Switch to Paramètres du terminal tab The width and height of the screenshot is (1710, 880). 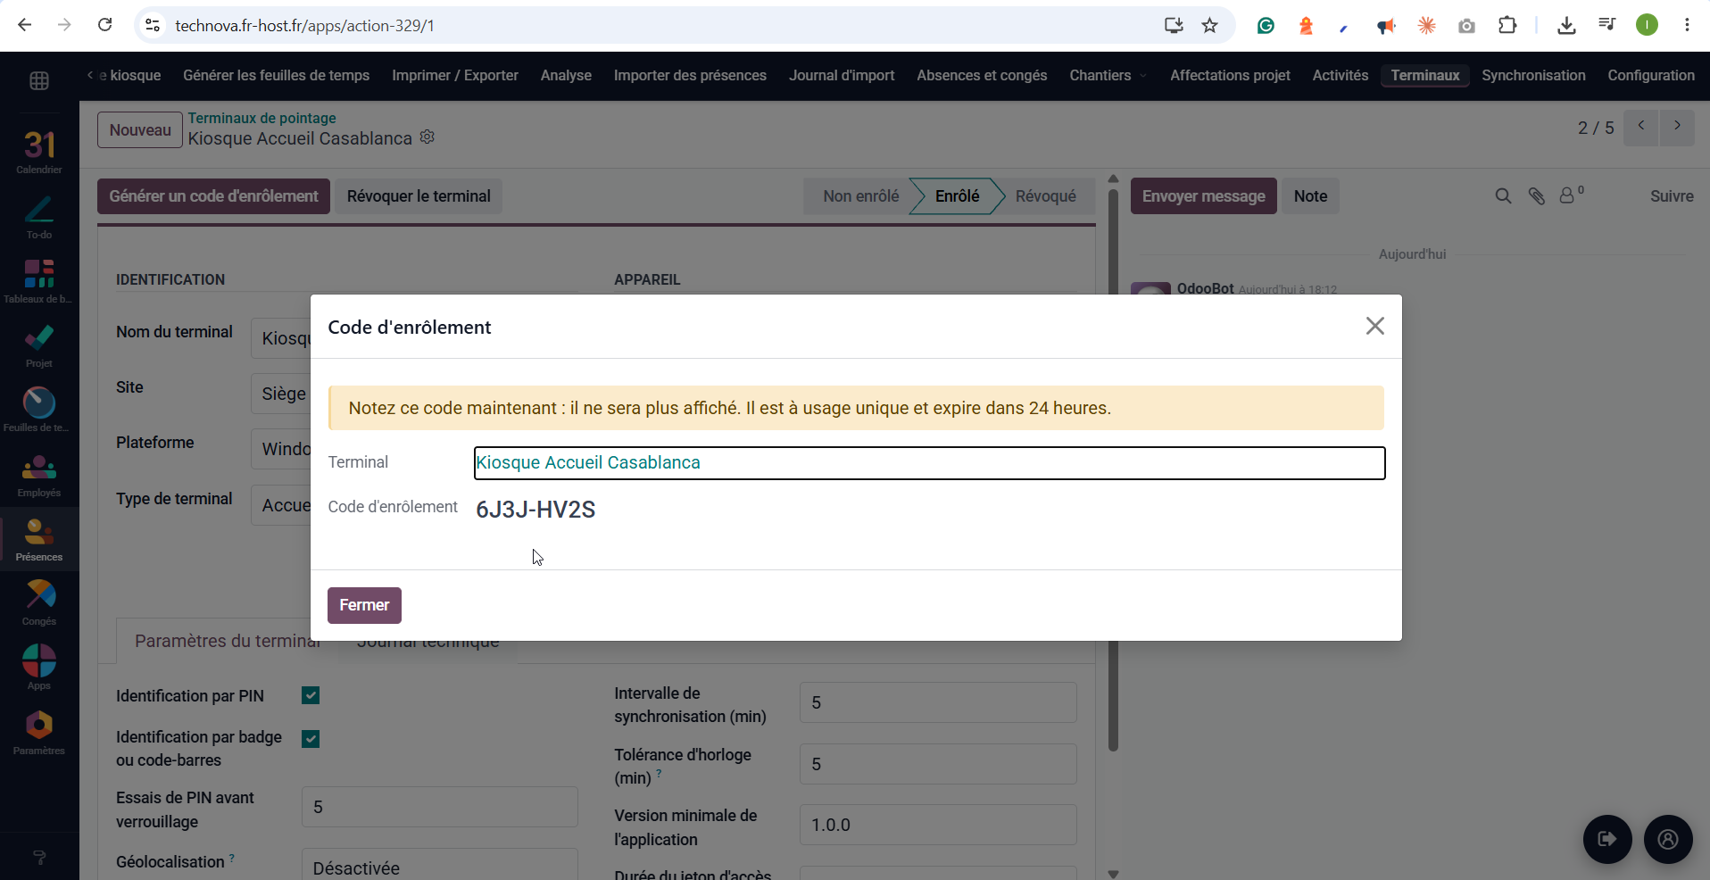click(x=227, y=641)
